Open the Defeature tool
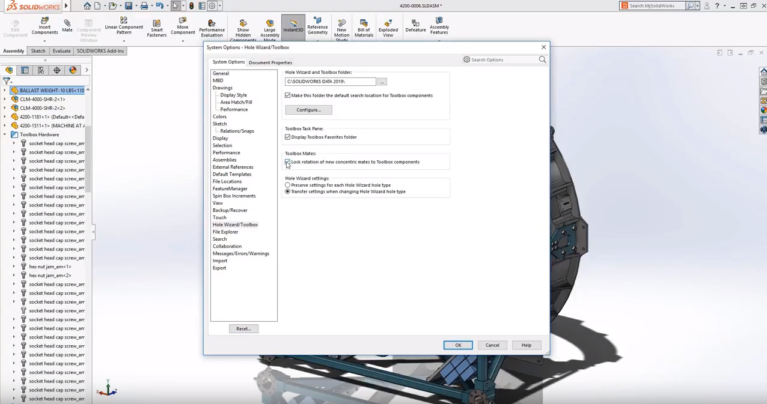This screenshot has width=767, height=404. (x=415, y=26)
